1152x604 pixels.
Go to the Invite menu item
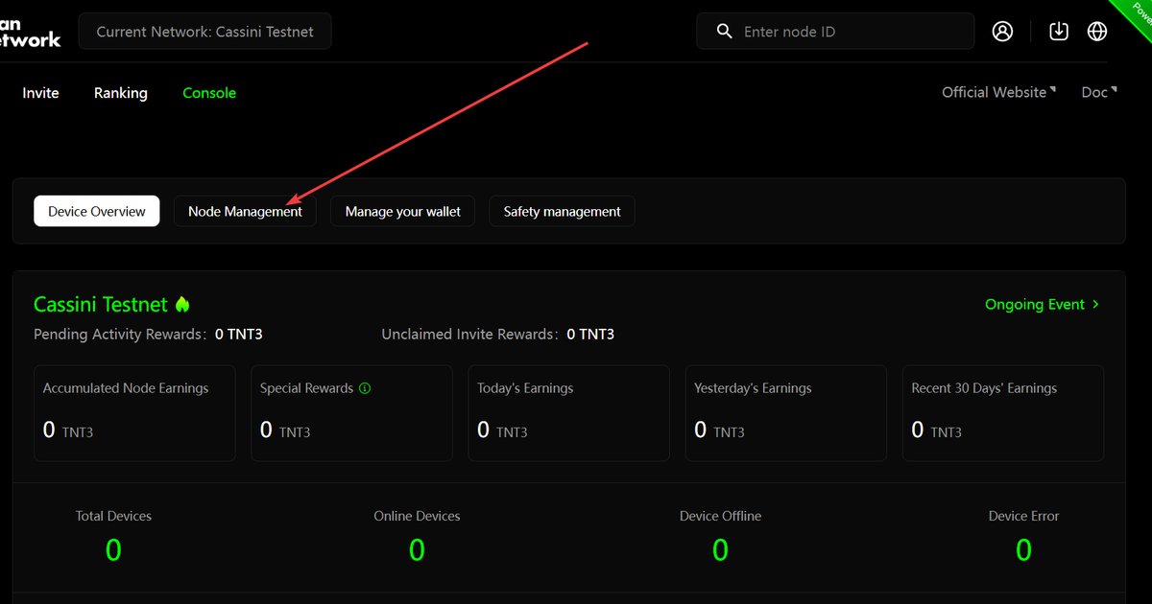point(40,93)
